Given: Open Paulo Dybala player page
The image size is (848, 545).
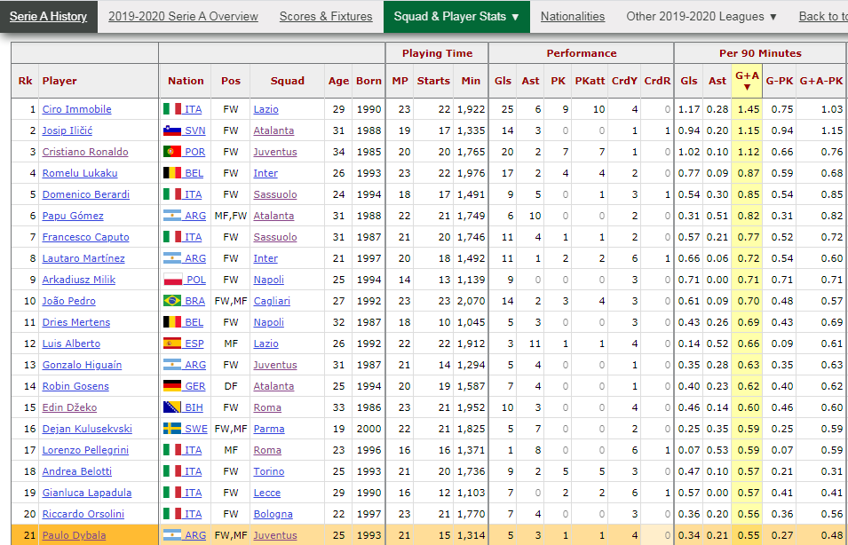Looking at the screenshot, I should click(74, 535).
